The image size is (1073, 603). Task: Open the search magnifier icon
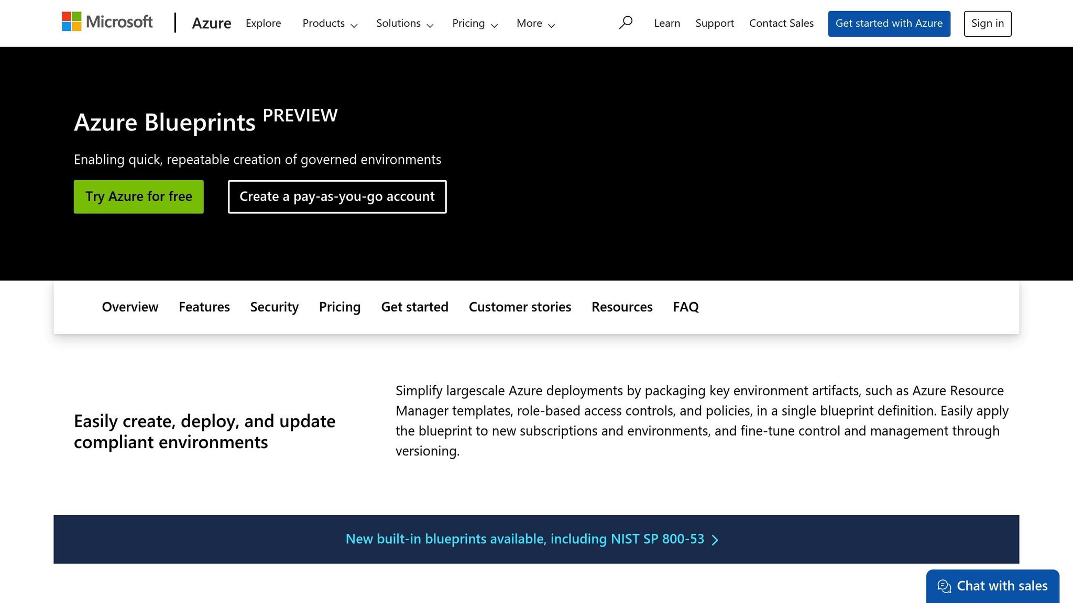point(625,23)
